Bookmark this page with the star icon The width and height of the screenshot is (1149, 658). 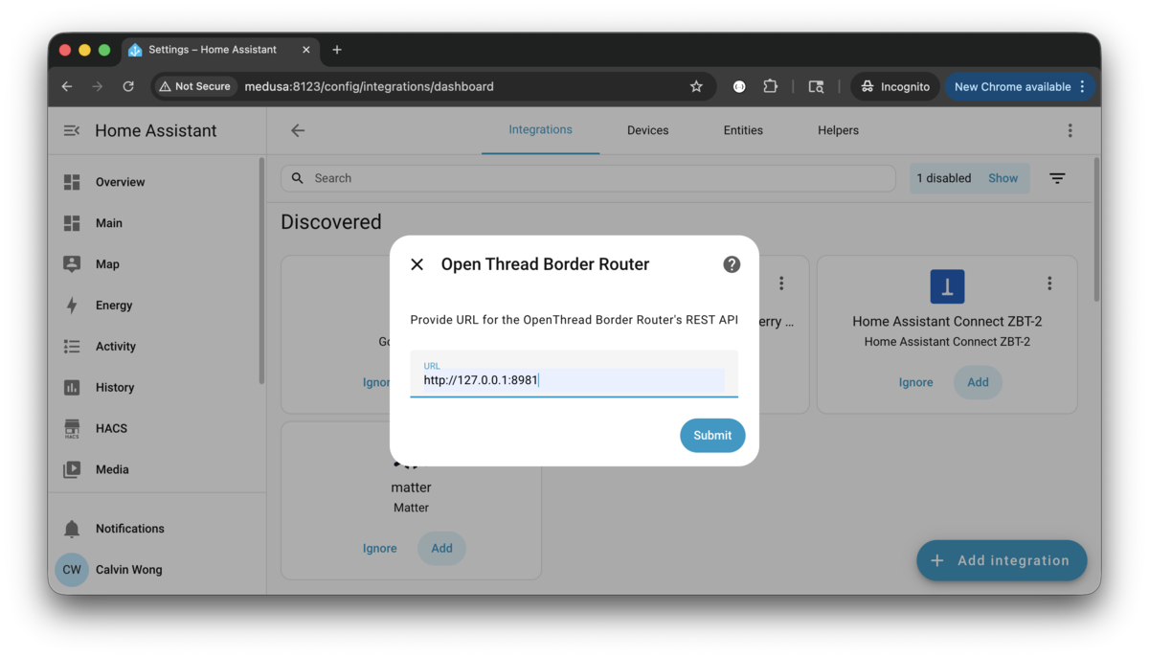[x=696, y=86]
